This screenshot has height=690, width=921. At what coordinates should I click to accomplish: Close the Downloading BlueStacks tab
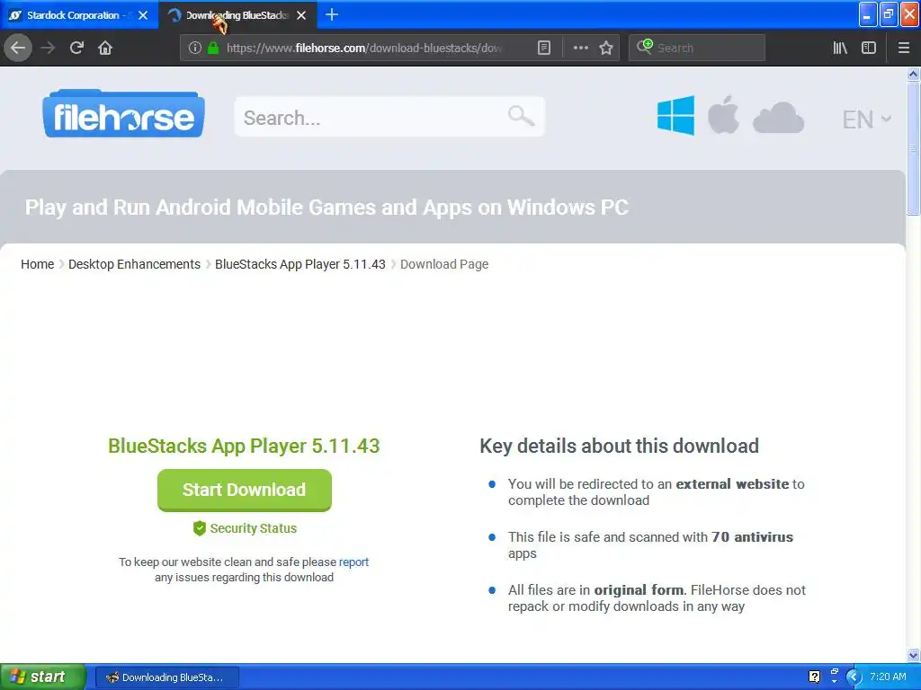click(301, 15)
